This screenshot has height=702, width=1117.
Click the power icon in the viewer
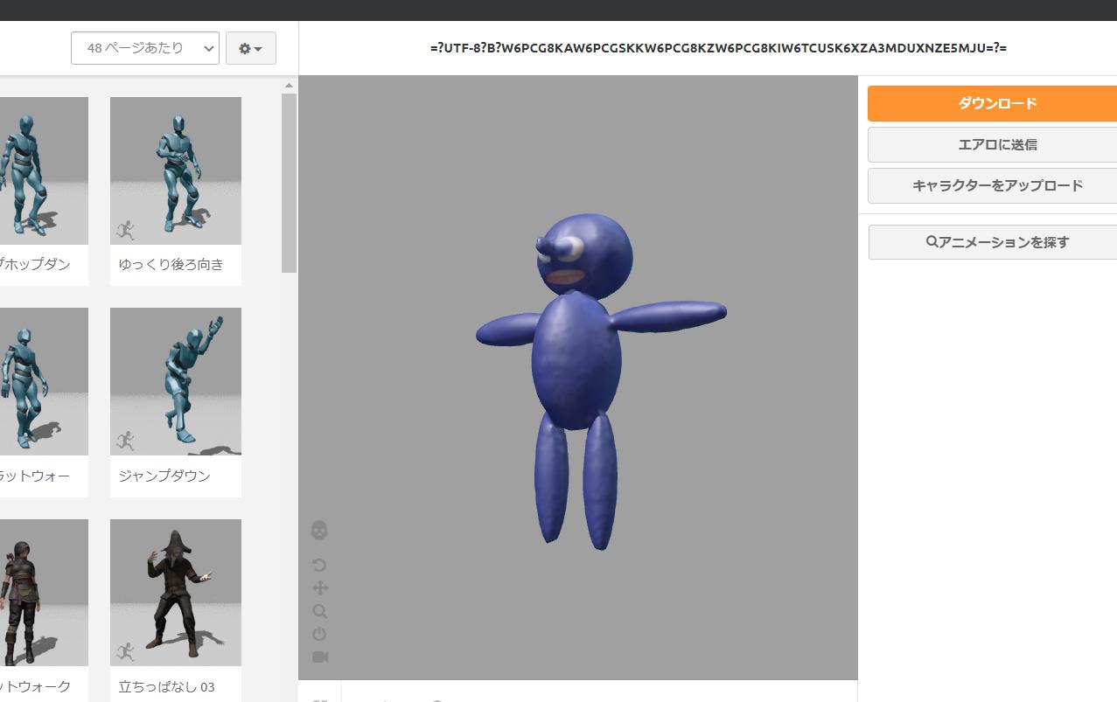(319, 634)
